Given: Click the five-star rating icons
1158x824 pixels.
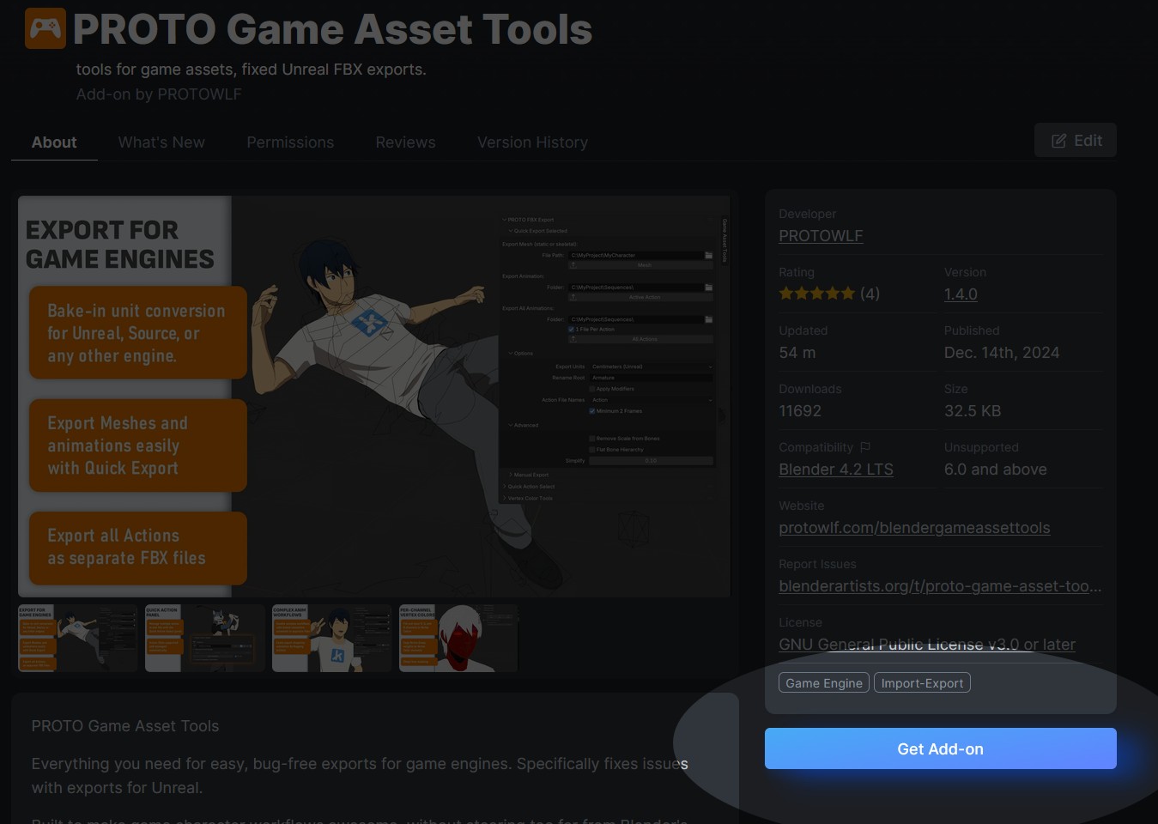Looking at the screenshot, I should (x=816, y=294).
